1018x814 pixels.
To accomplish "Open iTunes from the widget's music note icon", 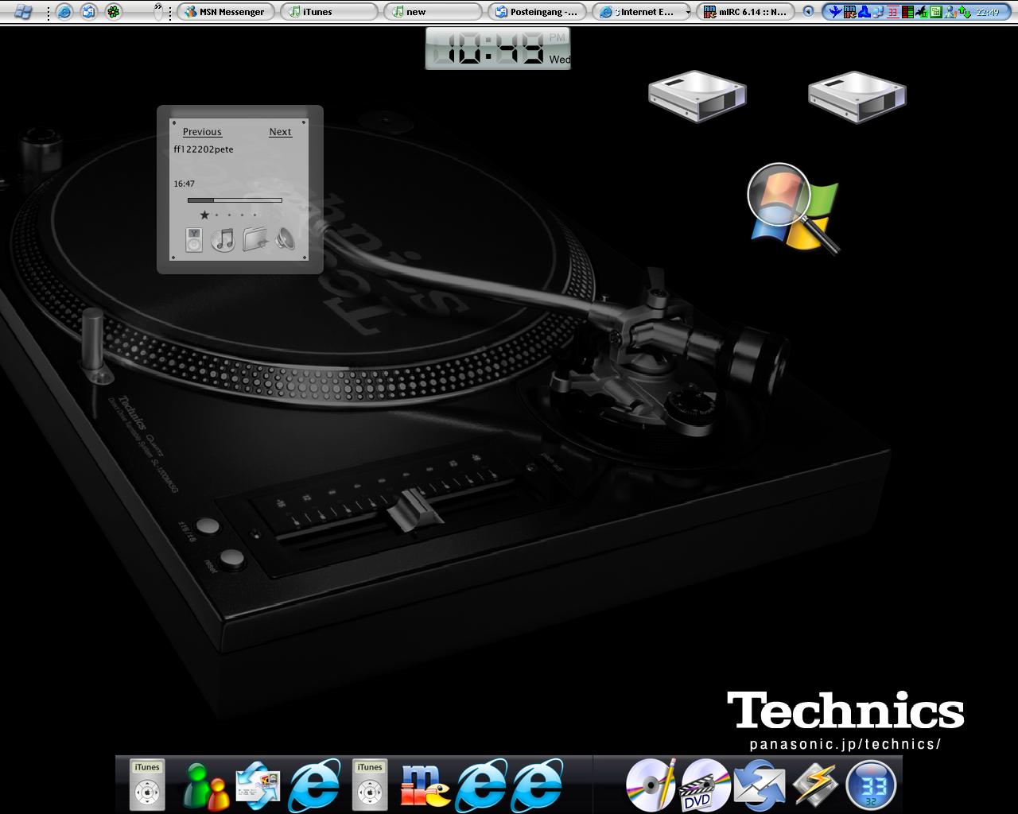I will tap(223, 239).
